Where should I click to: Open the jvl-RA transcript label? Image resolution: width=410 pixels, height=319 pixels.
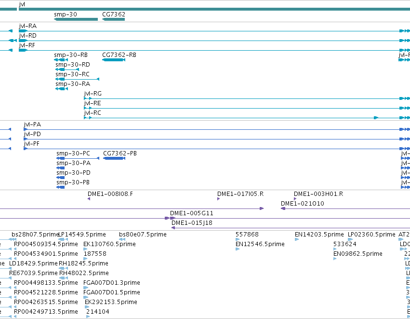coord(28,26)
